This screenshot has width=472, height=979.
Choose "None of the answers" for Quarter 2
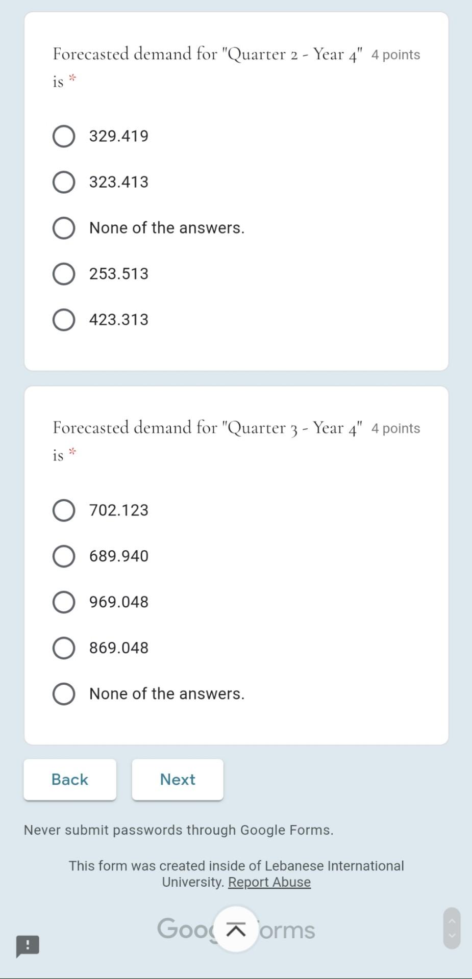click(x=63, y=227)
